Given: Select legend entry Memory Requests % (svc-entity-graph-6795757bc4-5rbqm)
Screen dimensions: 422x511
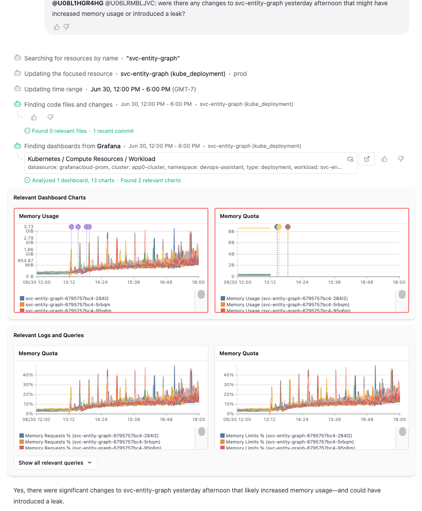Looking at the screenshot, I should tap(93, 442).
